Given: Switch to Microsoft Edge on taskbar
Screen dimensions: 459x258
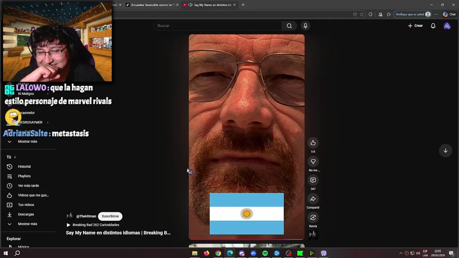Looking at the screenshot, I should tap(230, 253).
